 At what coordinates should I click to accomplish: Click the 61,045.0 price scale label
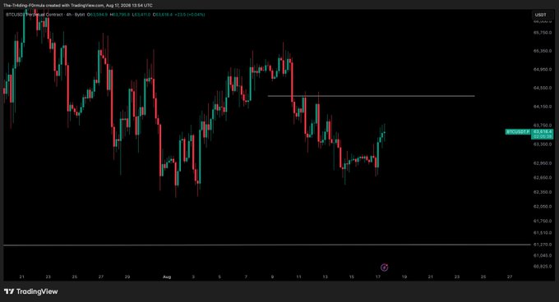click(x=543, y=256)
